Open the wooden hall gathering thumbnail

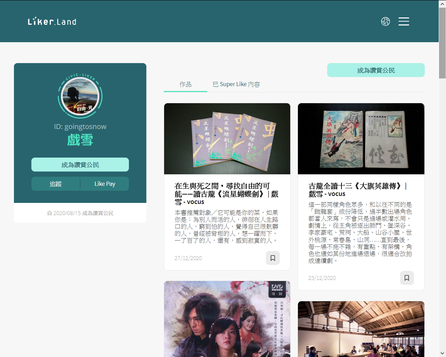[x=361, y=329]
